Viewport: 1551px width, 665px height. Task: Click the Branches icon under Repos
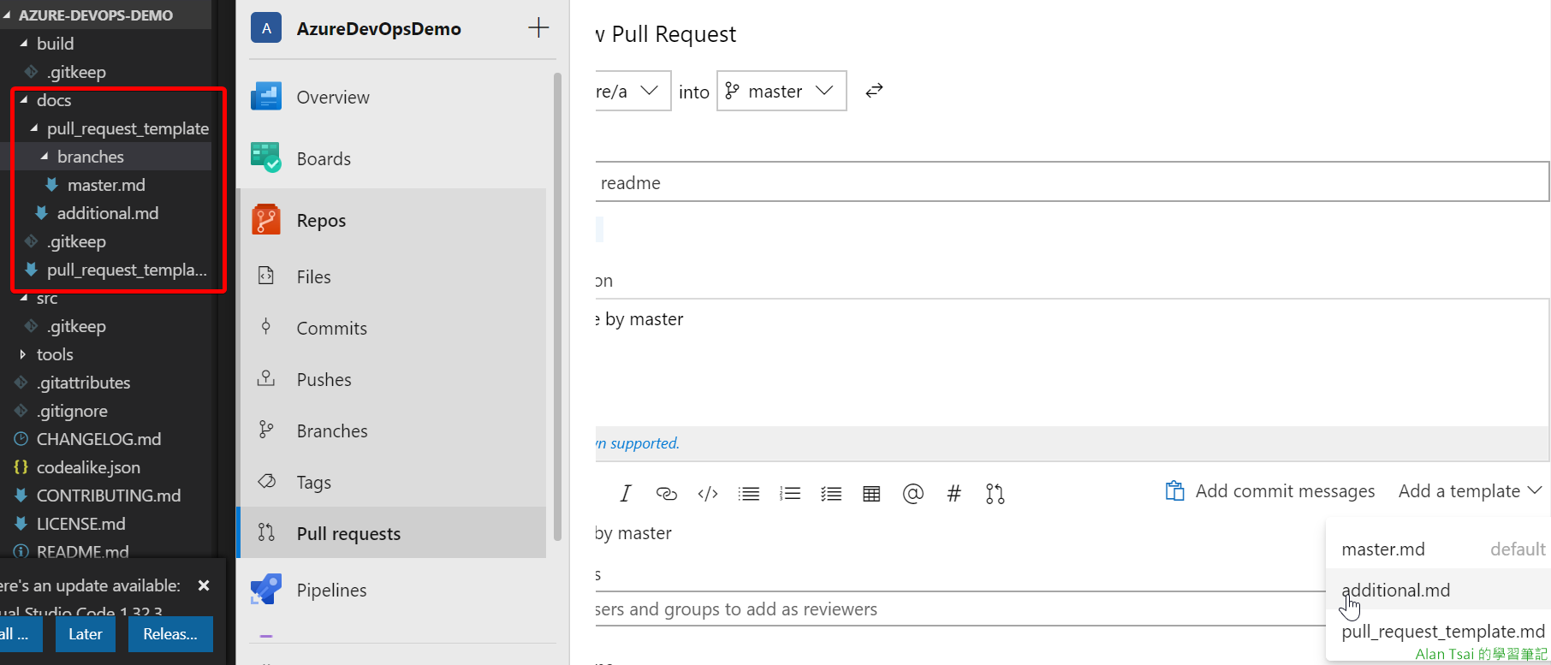tap(266, 430)
